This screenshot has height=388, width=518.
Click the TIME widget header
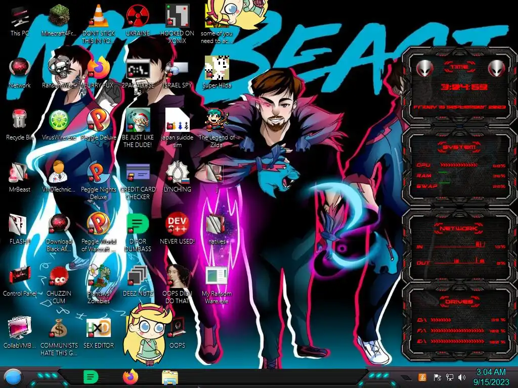(459, 67)
